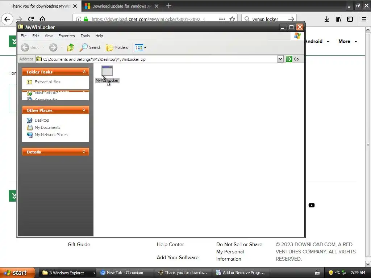
Task: Open the browser Library icon
Action: [338, 19]
